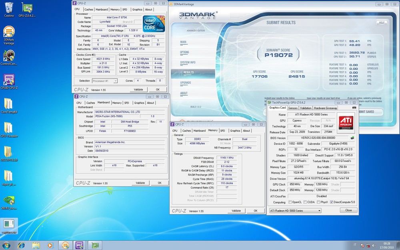The image size is (400, 250).
Task: Open the ATI Radeon HD 5800 Series dropdown
Action: click(x=296, y=210)
